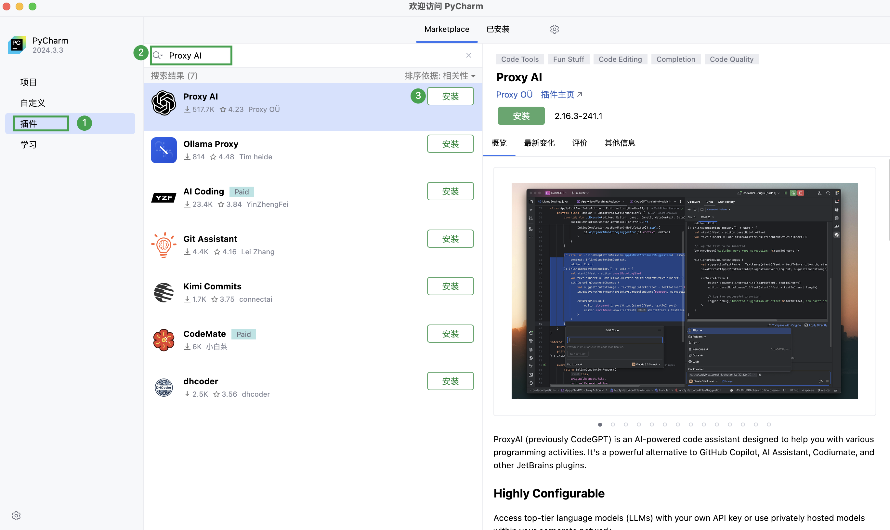Click the Kimi Commits plugin icon

pos(164,291)
